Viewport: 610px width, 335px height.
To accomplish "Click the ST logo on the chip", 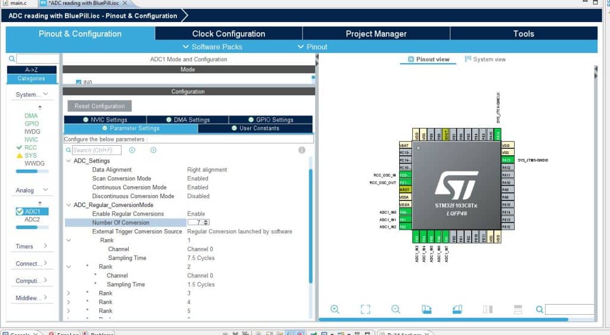I will [456, 186].
